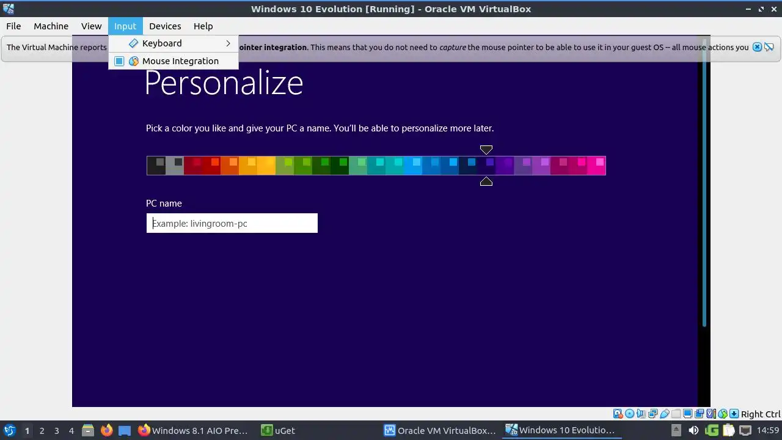Open the USB devices status icon

(x=665, y=414)
